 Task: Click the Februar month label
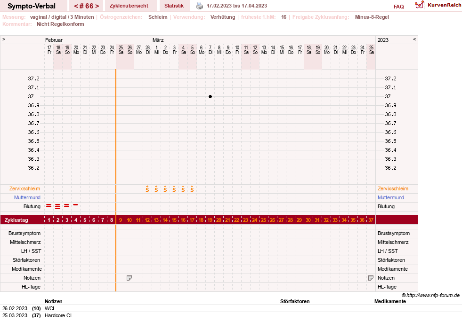point(54,40)
